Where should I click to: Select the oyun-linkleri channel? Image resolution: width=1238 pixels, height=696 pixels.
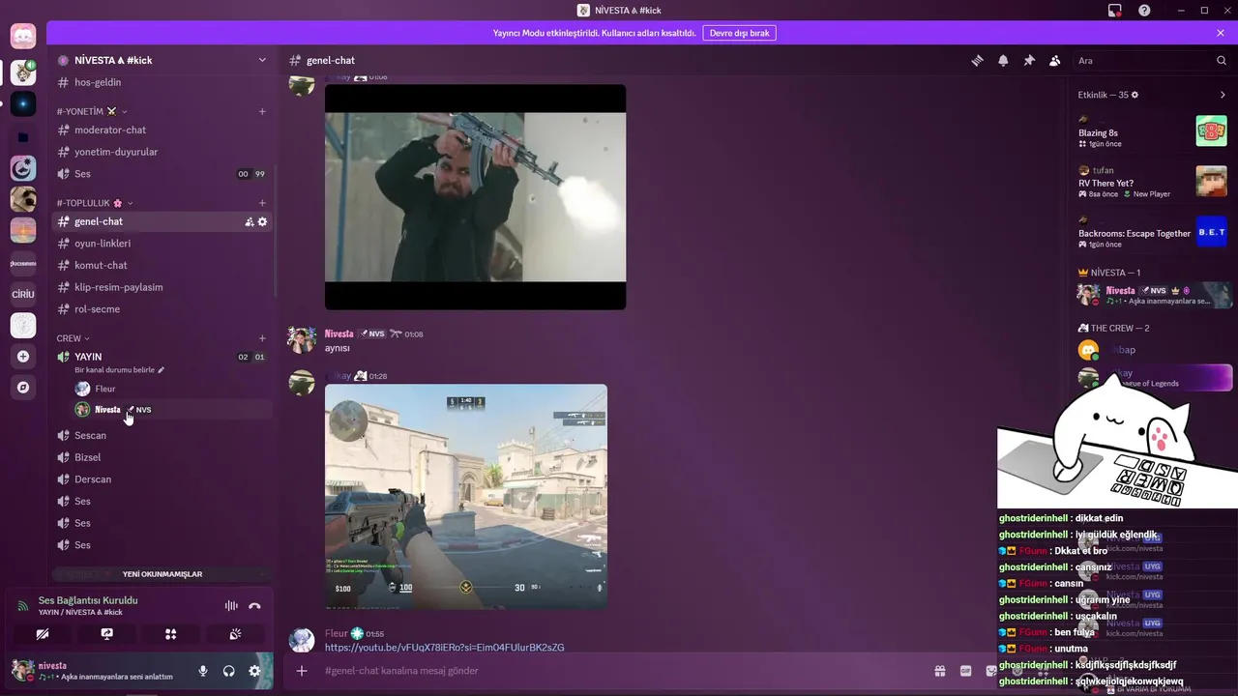[x=162, y=244]
